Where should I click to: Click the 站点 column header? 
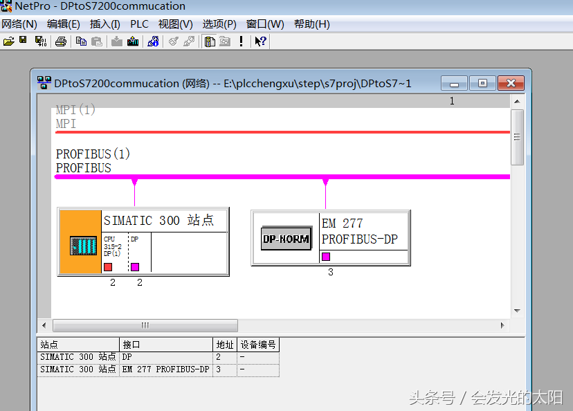pyautogui.click(x=78, y=345)
